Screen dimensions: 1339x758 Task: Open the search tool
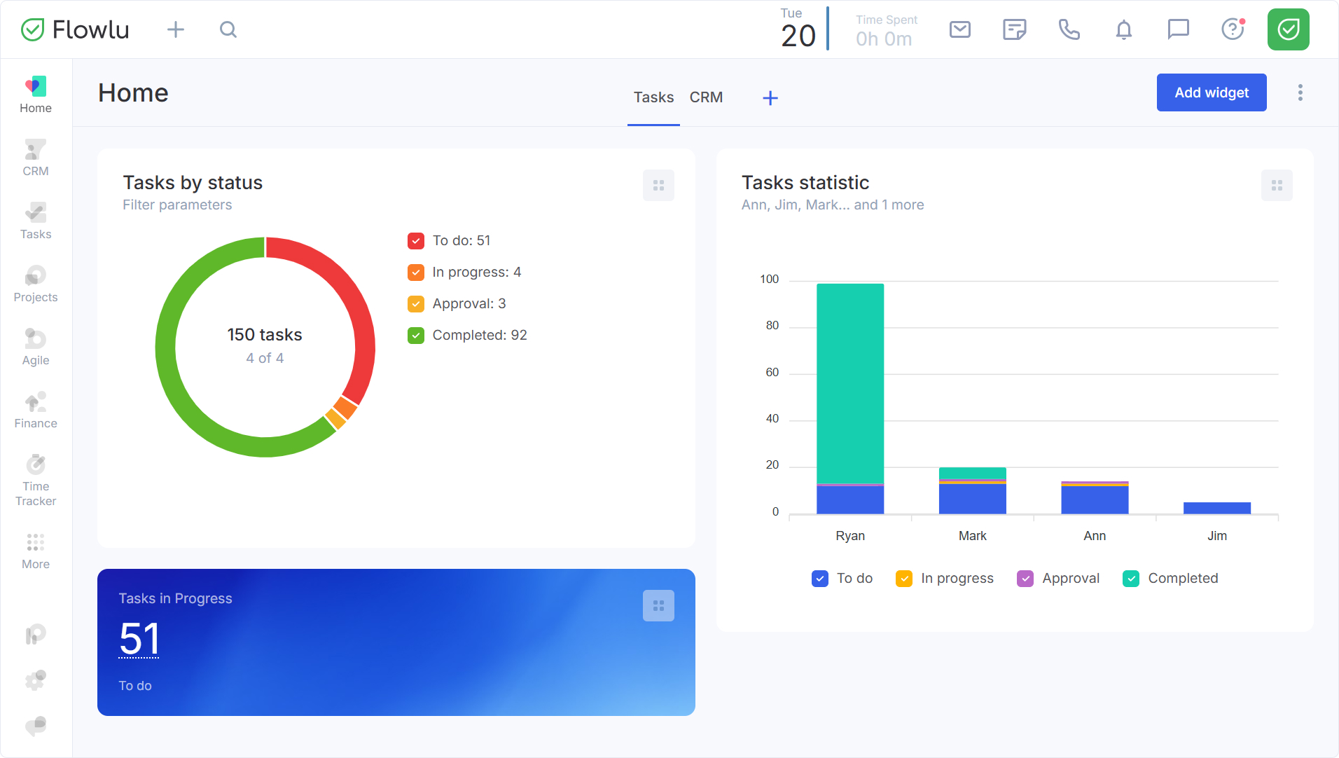point(228,29)
